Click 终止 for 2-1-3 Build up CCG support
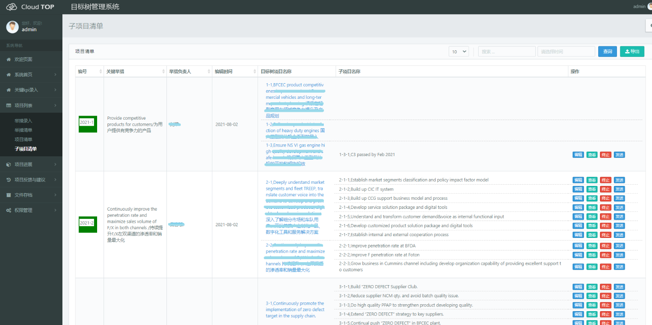The height and width of the screenshot is (325, 652). pyautogui.click(x=606, y=198)
